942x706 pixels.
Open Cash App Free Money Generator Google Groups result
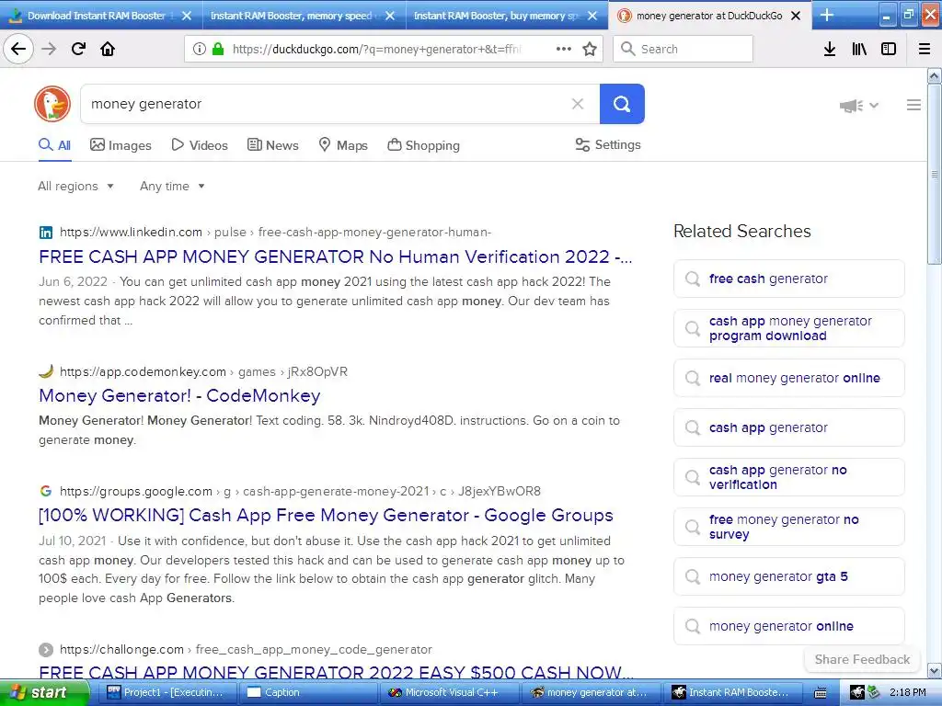pyautogui.click(x=326, y=515)
